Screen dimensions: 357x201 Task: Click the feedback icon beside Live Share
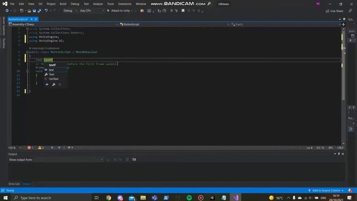(x=350, y=11)
